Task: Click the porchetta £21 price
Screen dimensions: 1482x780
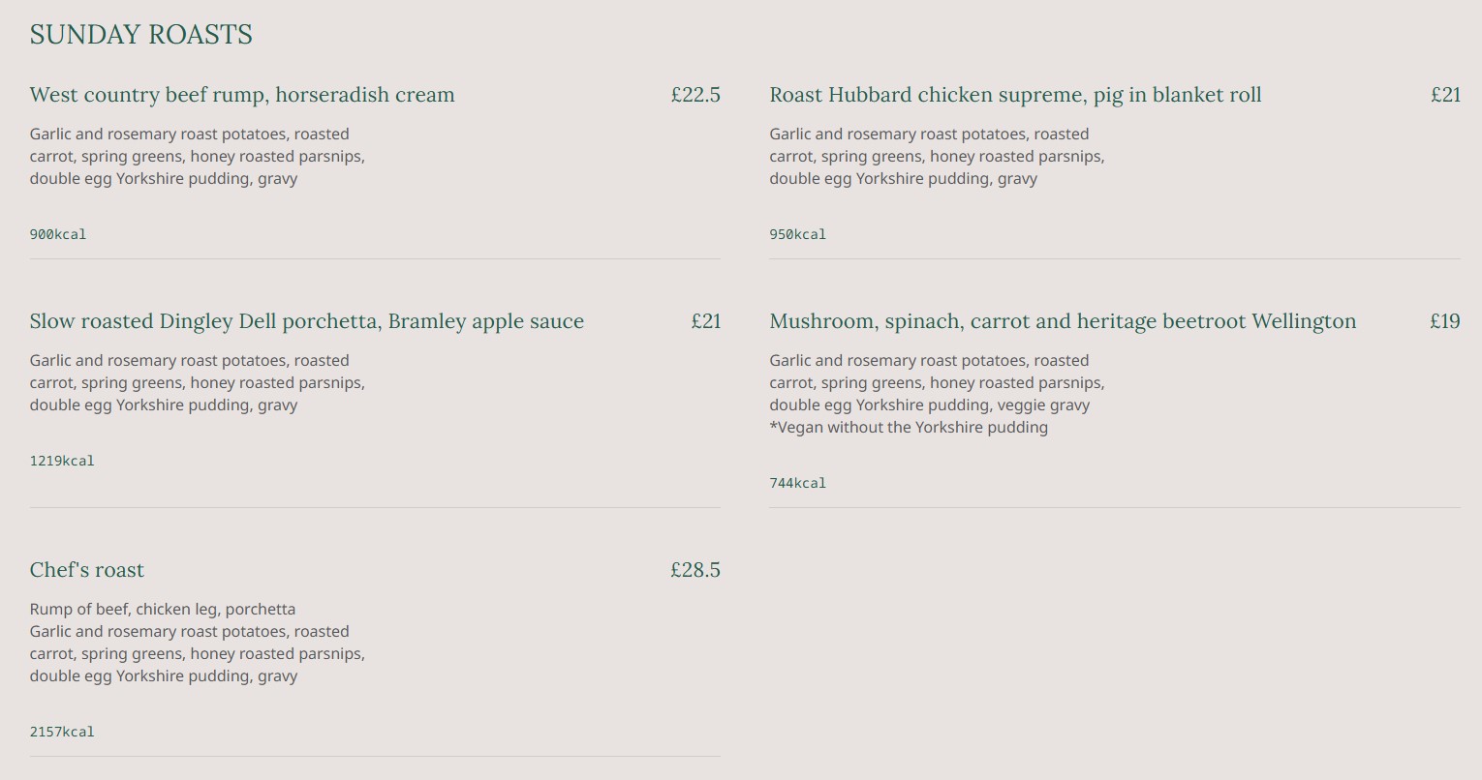Action: pos(706,321)
